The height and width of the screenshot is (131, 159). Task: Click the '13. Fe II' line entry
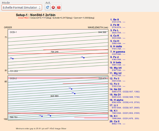click(x=117, y=85)
